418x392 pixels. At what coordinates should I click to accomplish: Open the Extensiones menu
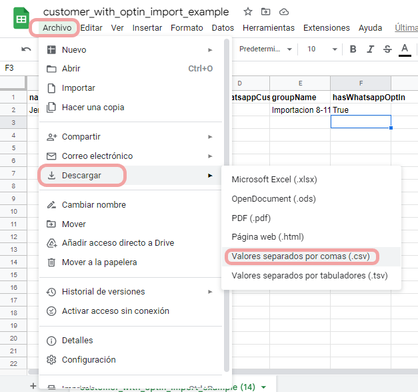[x=326, y=28]
